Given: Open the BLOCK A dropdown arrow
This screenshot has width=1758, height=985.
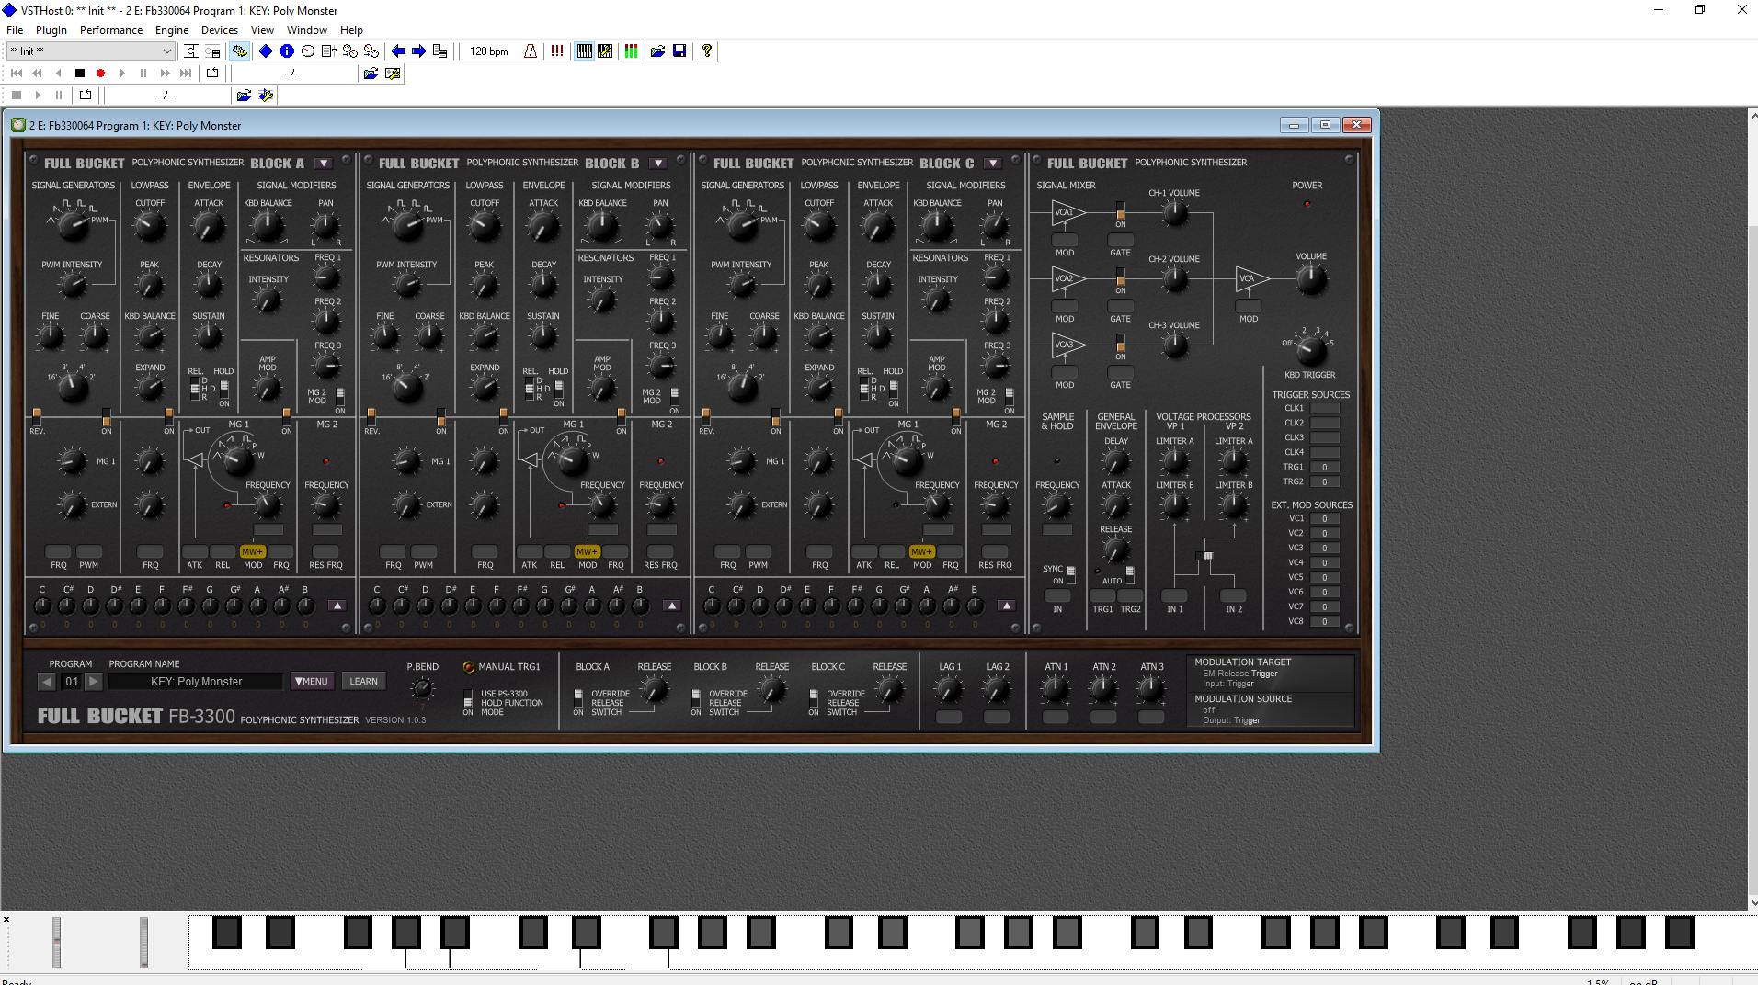Looking at the screenshot, I should tap(323, 163).
